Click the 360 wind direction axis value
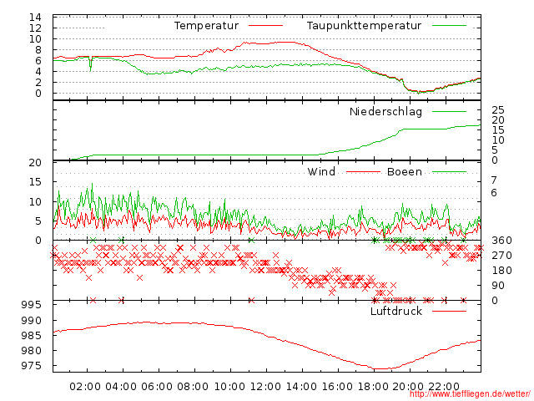534x401 pixels. click(x=501, y=241)
